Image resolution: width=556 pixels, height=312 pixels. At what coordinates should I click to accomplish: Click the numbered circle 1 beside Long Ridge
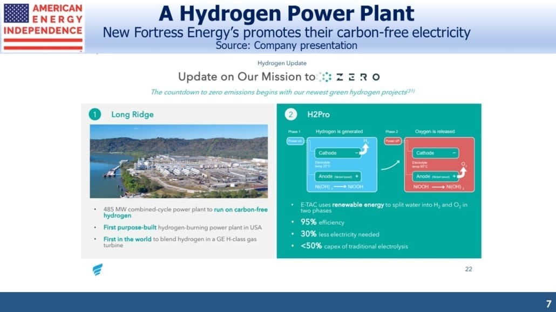pos(94,114)
